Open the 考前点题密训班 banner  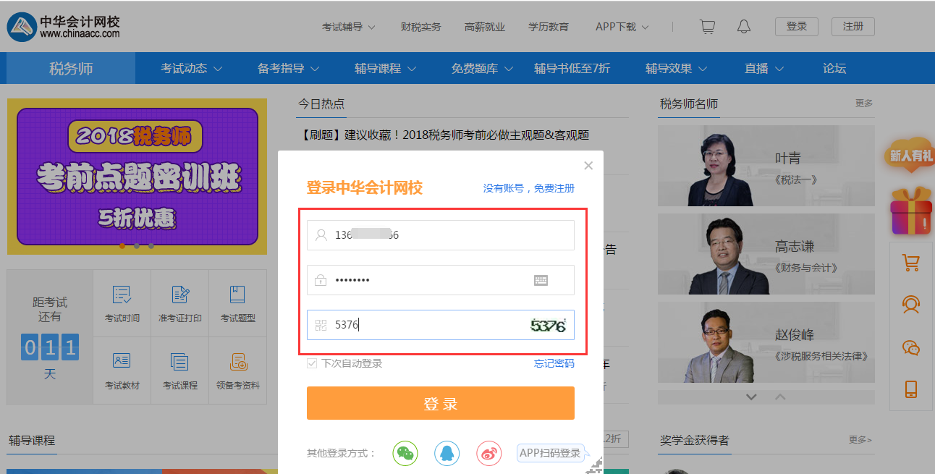point(137,176)
